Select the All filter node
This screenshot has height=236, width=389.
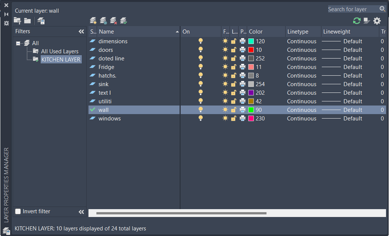pos(35,43)
